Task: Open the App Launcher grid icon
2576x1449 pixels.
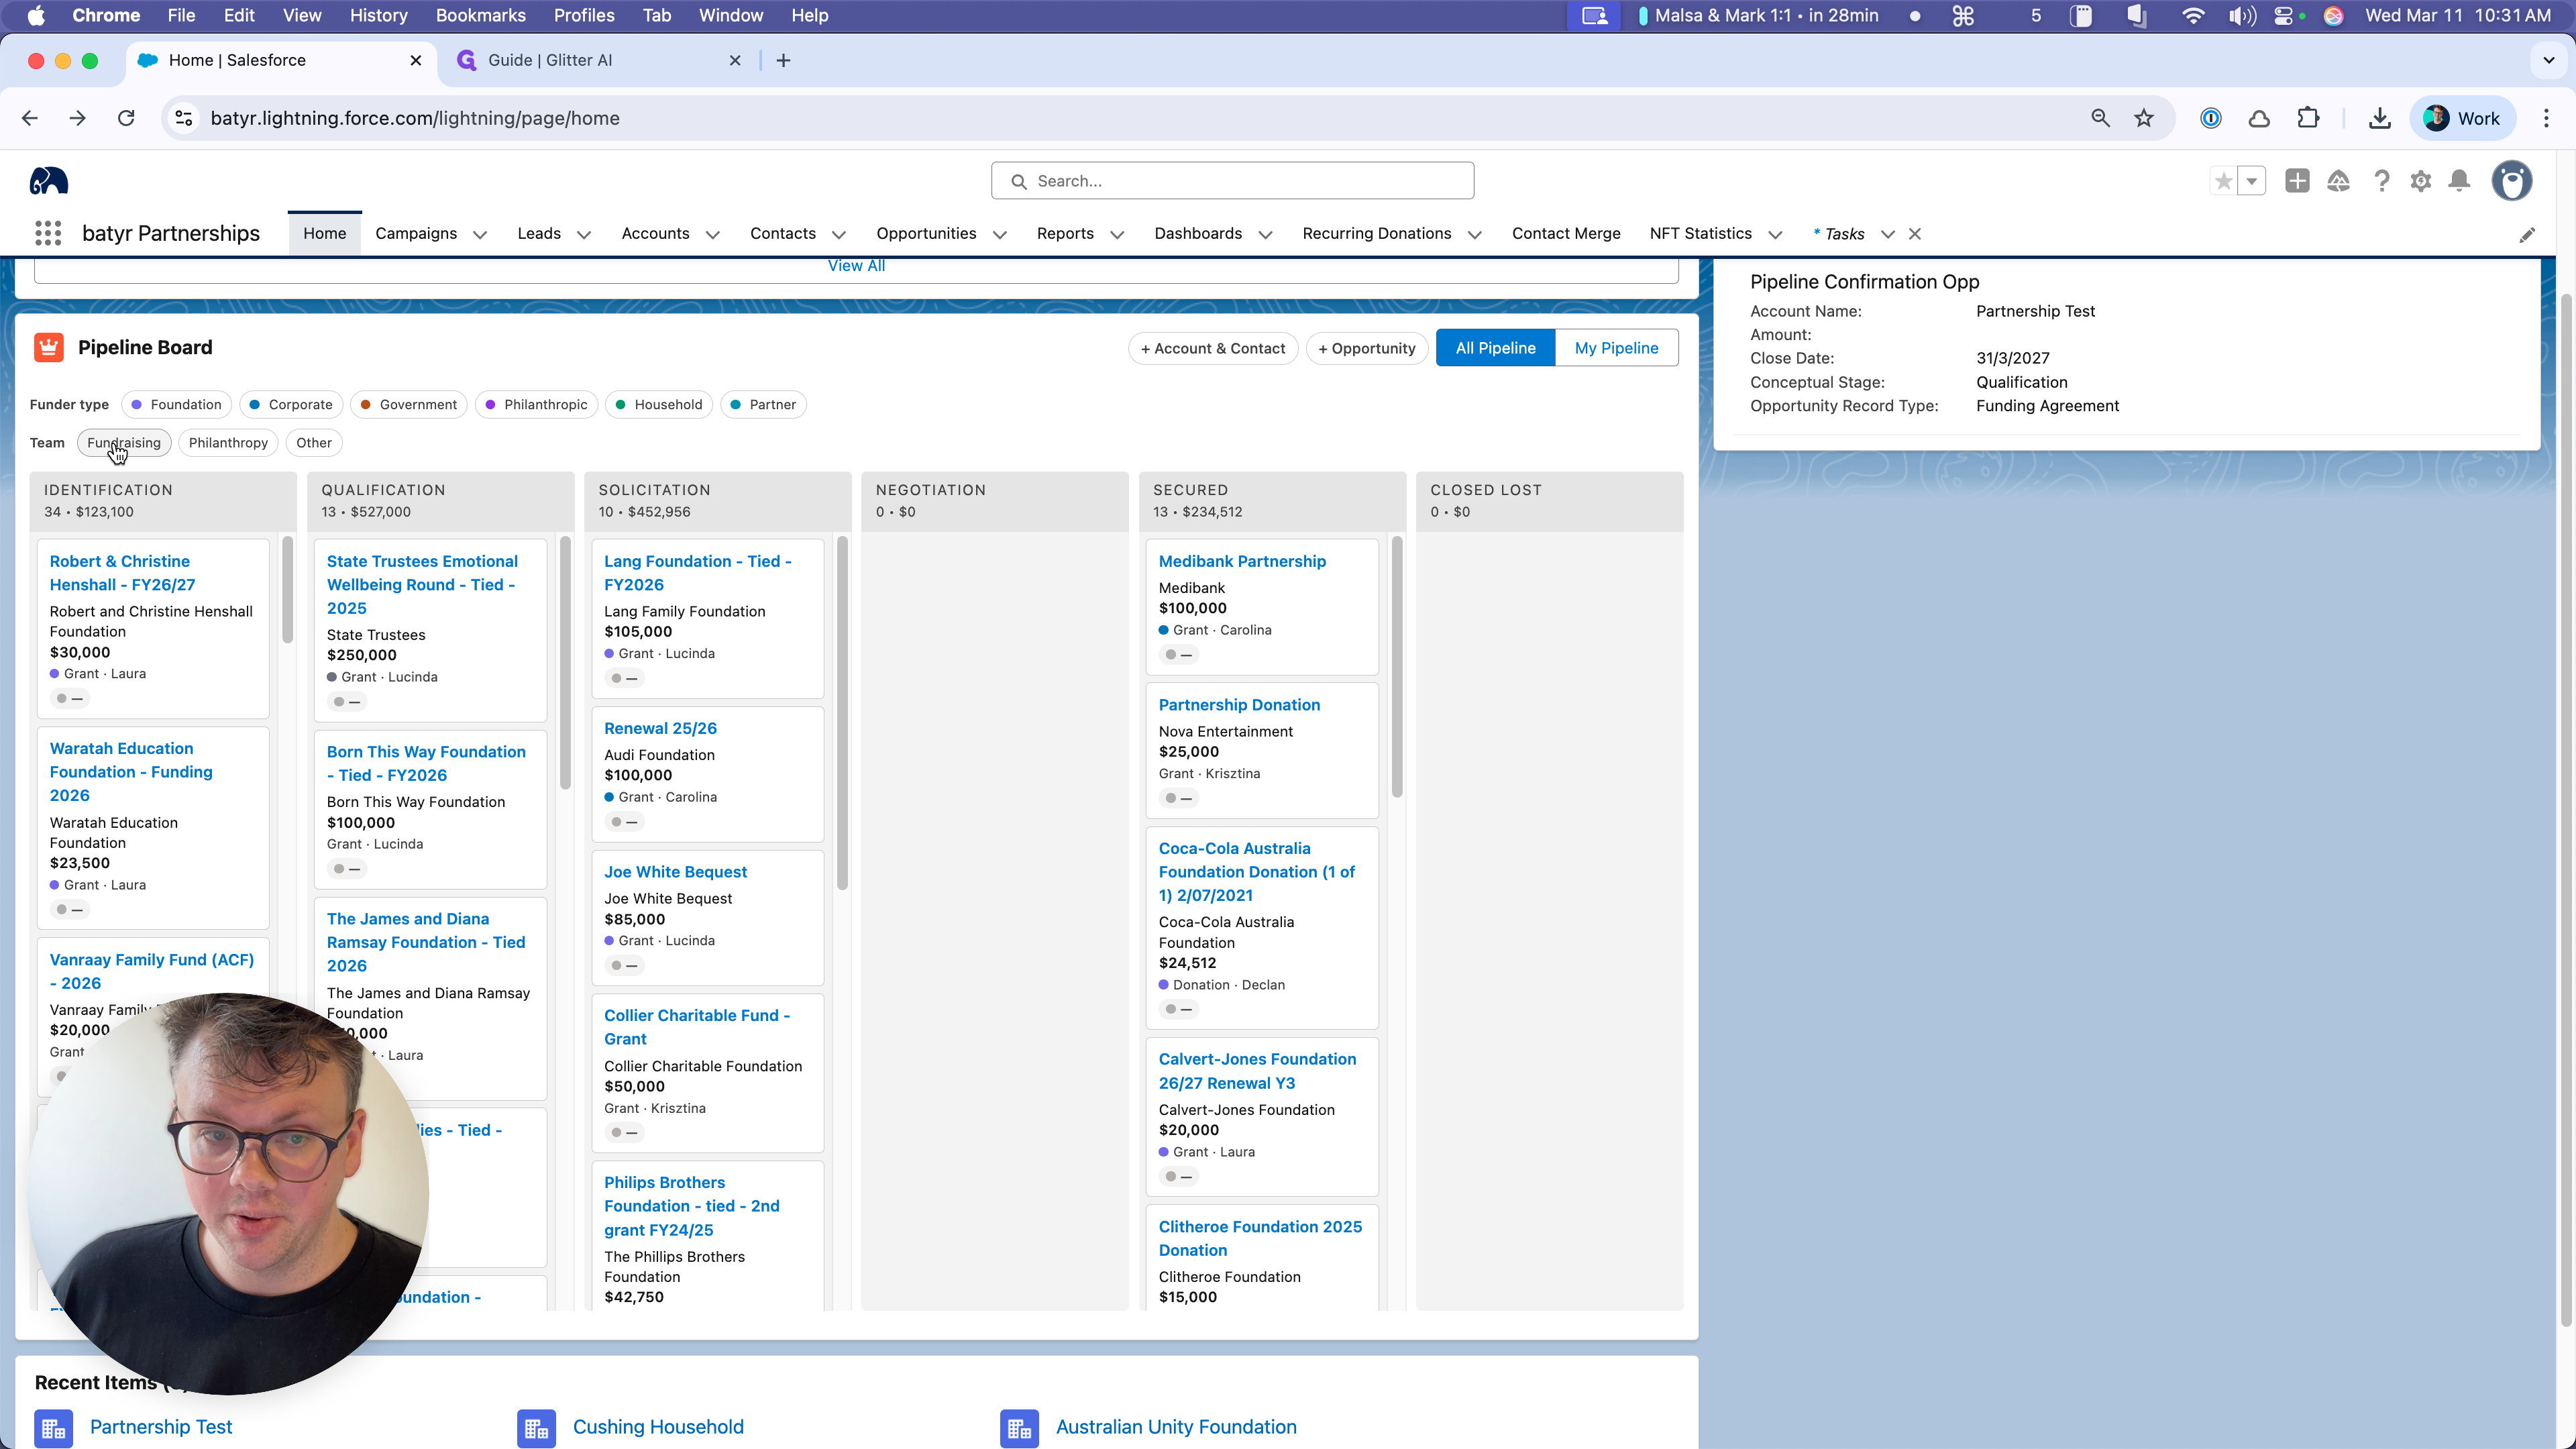Action: point(48,234)
